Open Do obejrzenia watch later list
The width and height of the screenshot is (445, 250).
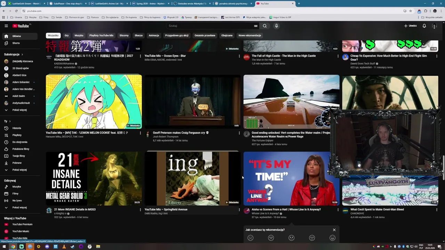pyautogui.click(x=20, y=142)
